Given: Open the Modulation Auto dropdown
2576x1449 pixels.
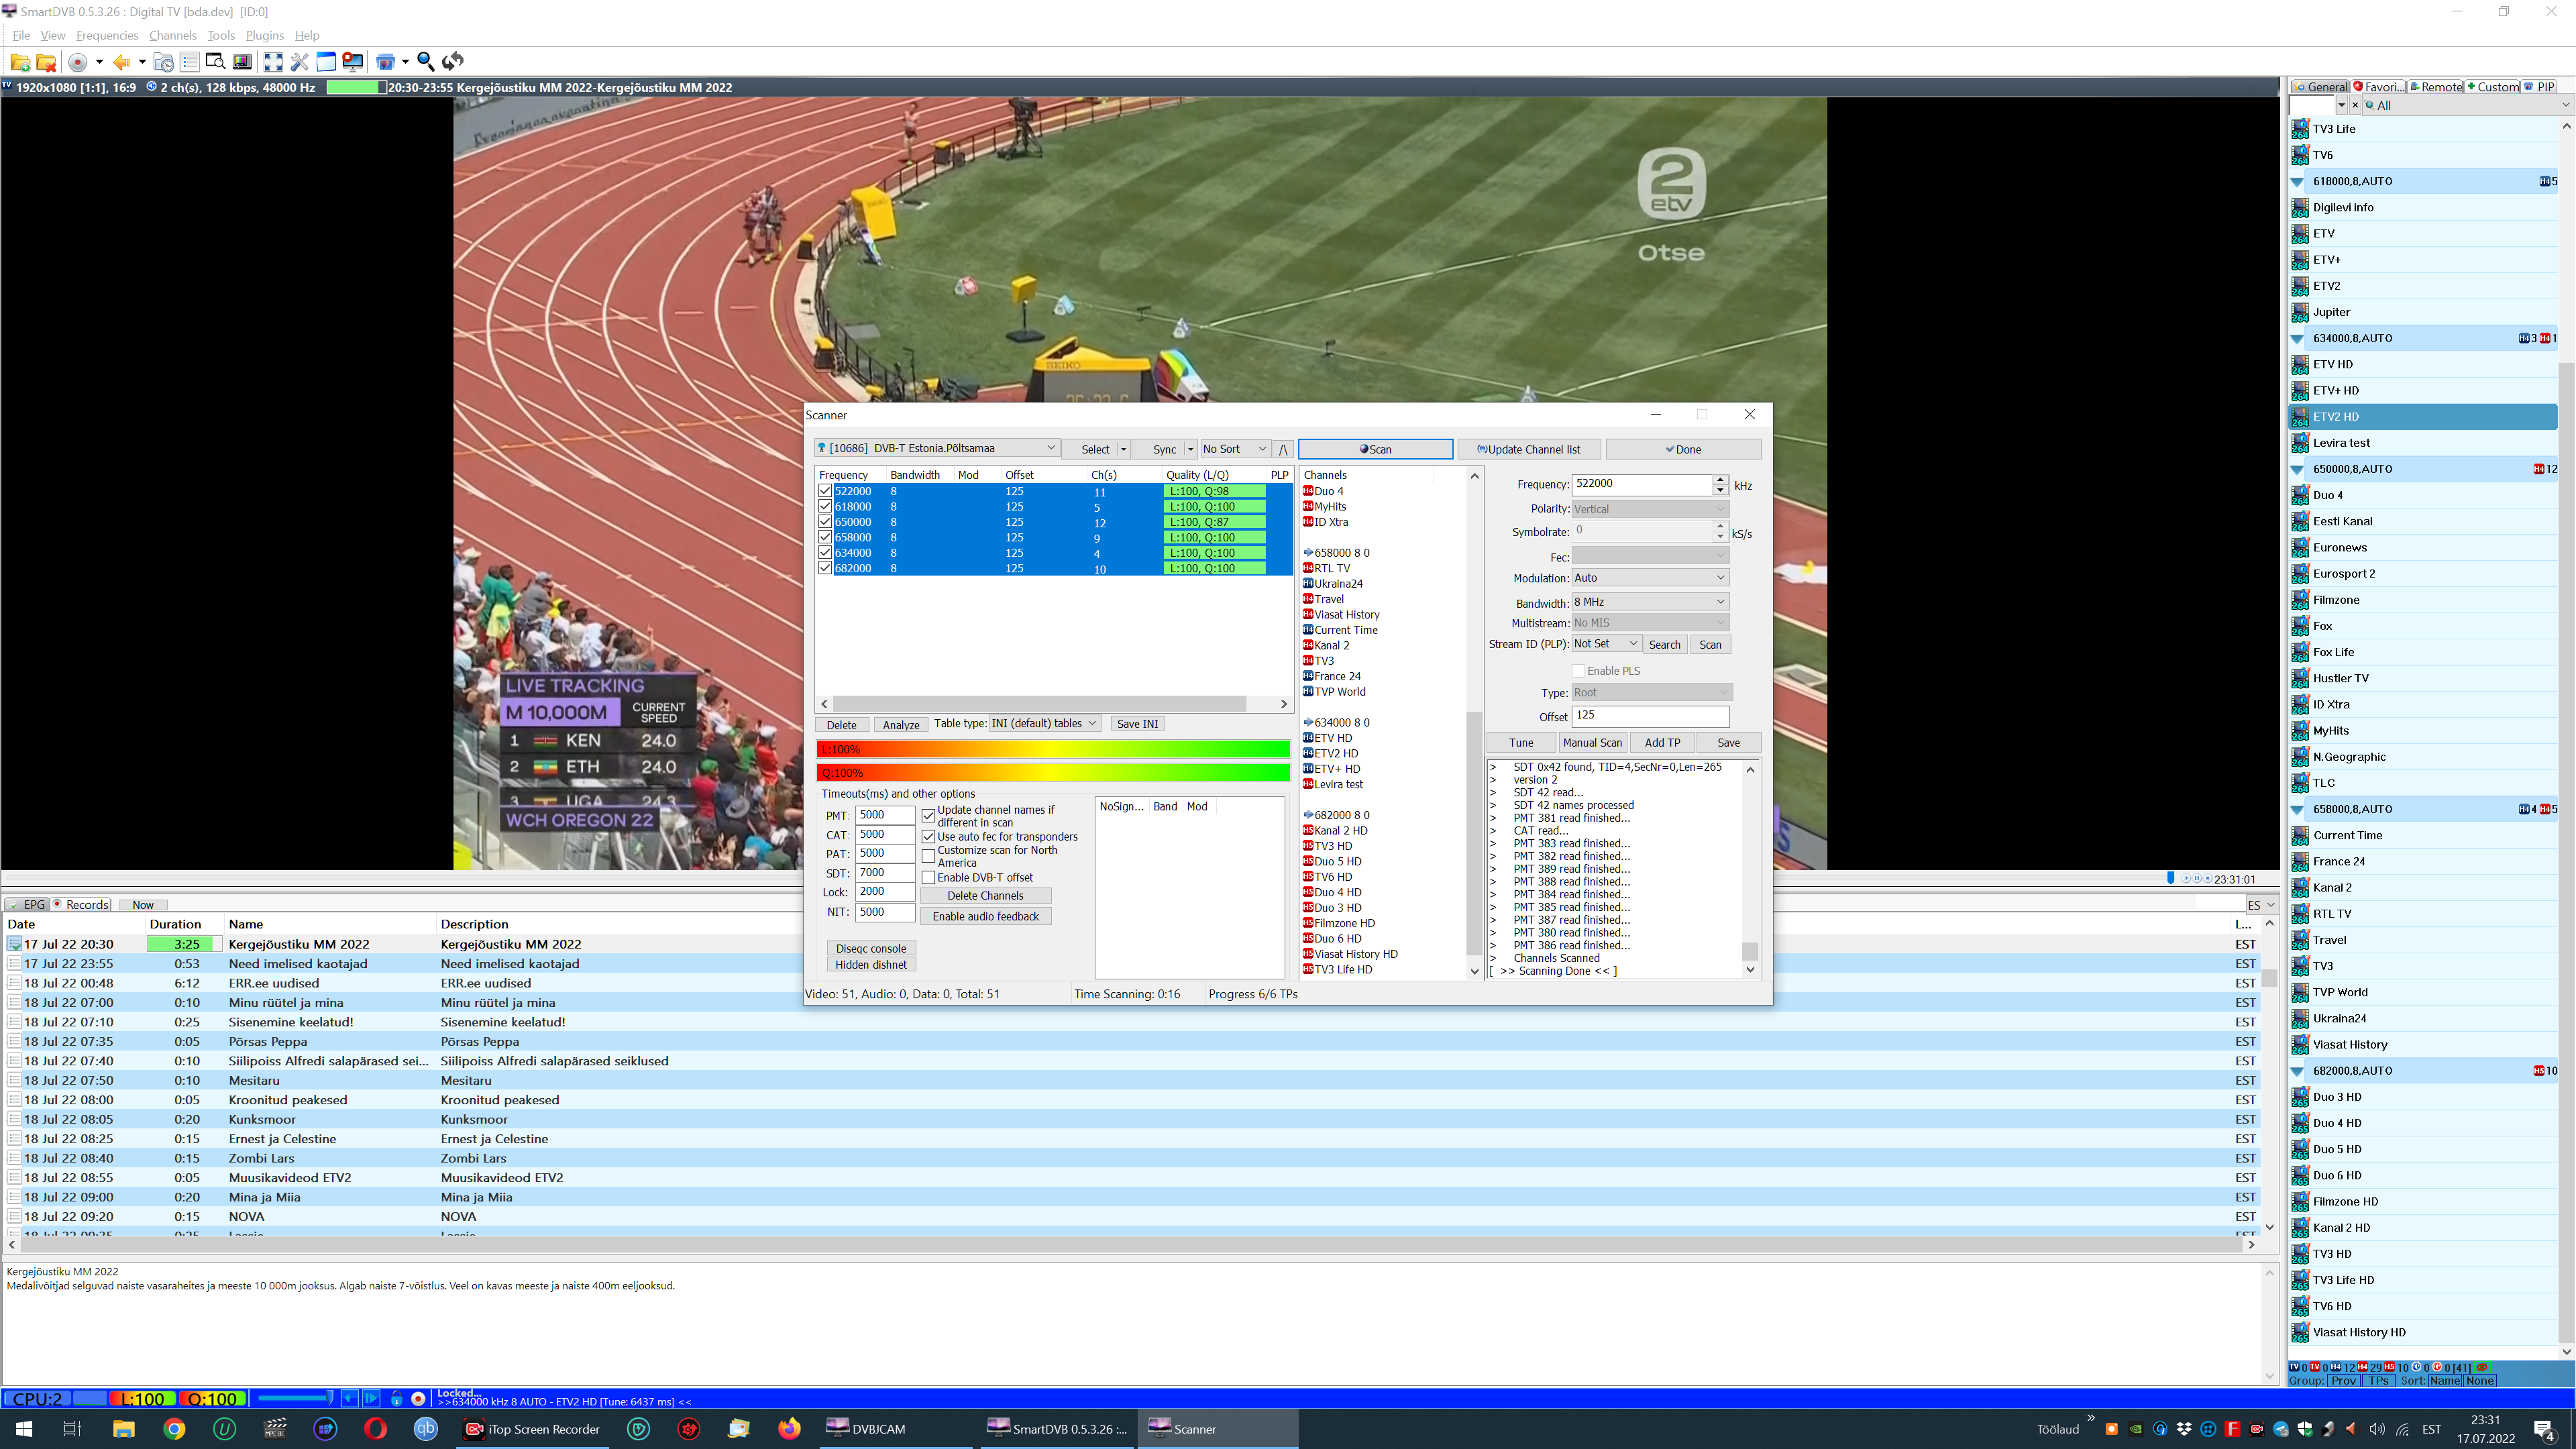Looking at the screenshot, I should pyautogui.click(x=1650, y=578).
